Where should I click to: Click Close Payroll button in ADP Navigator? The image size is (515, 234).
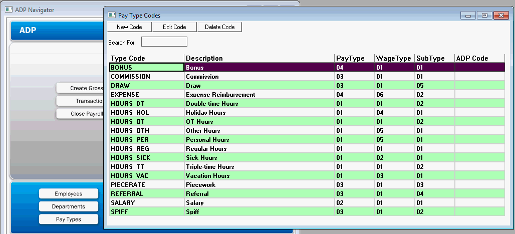pyautogui.click(x=80, y=114)
